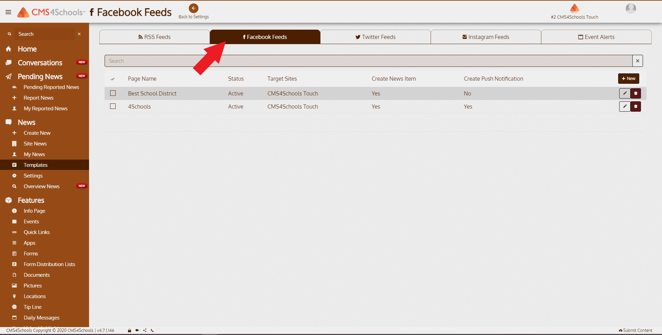The width and height of the screenshot is (662, 335).
Task: Click the Back to Settings arrow icon
Action: [x=194, y=8]
